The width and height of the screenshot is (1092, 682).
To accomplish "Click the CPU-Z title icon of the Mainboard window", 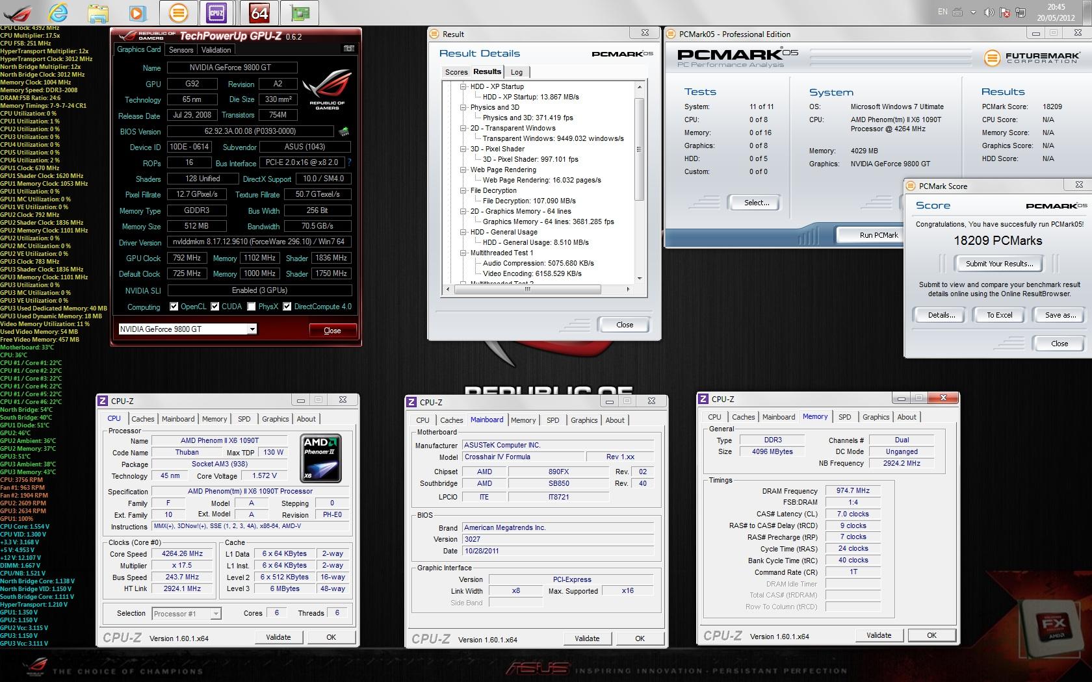I will [412, 402].
